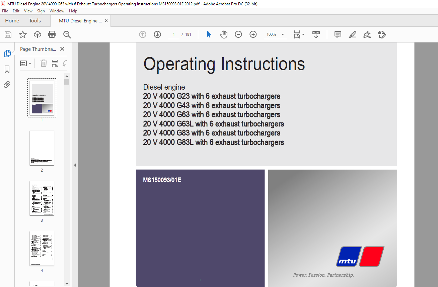
Task: Open the Window menu
Action: click(57, 11)
